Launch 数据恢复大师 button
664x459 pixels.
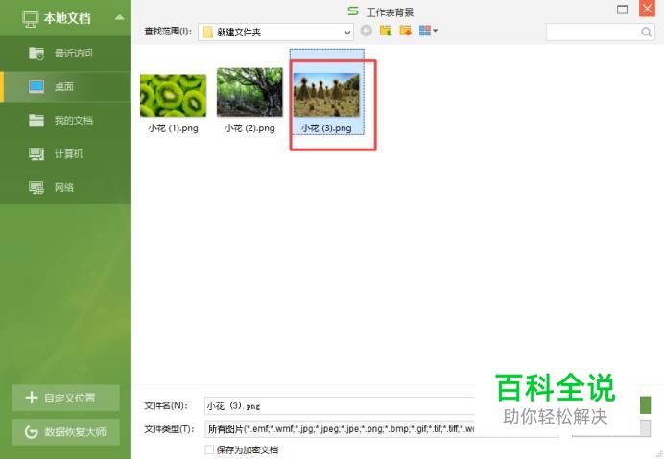click(65, 432)
